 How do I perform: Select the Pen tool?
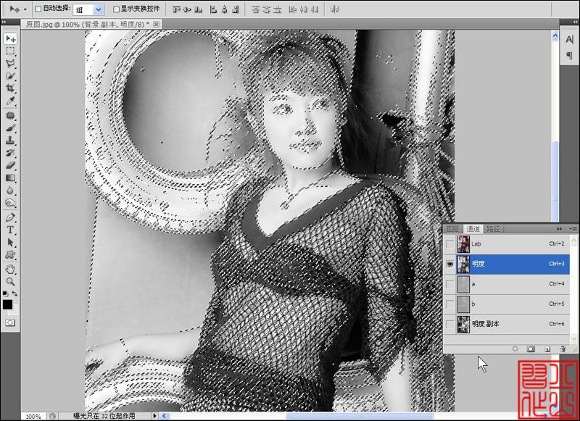click(10, 217)
